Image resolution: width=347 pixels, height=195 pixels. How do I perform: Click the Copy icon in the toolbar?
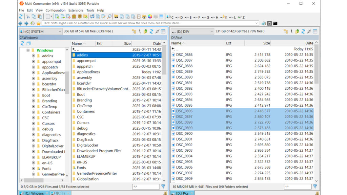[x=34, y=17]
